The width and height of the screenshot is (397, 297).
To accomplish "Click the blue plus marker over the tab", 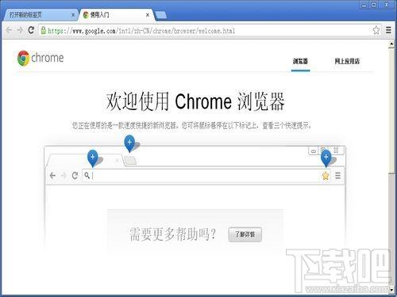I will 93,158.
